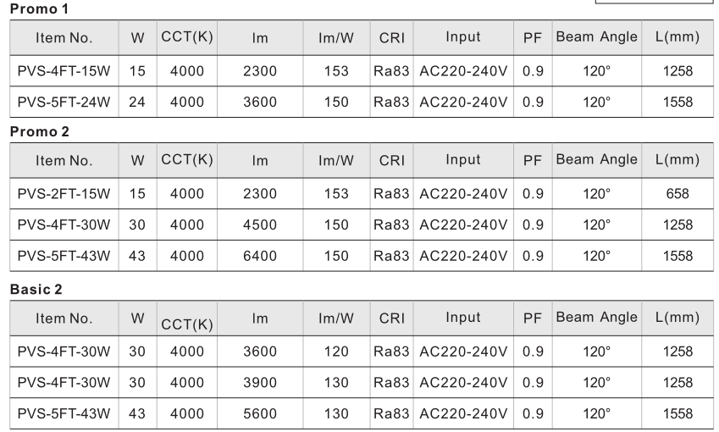Select the 658 length cell
Image resolution: width=719 pixels, height=432 pixels.
point(678,193)
